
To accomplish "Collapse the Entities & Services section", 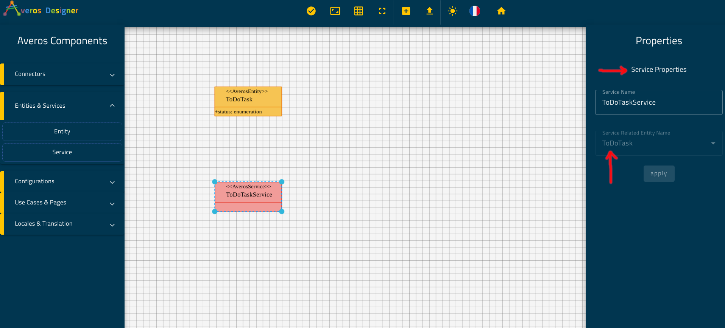I will click(63, 106).
